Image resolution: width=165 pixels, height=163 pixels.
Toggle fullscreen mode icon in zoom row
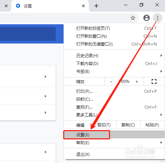pos(154,81)
